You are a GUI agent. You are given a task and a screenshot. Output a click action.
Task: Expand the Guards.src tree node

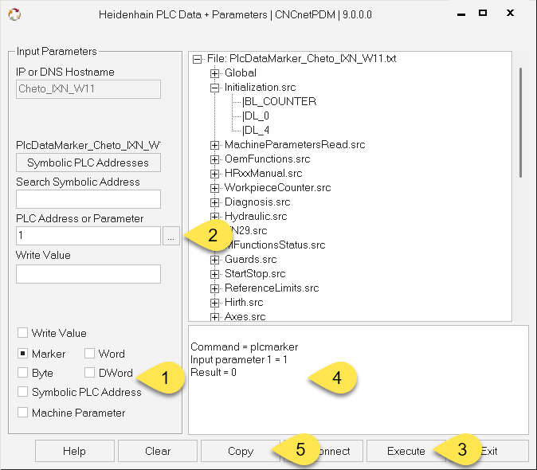[x=215, y=260]
